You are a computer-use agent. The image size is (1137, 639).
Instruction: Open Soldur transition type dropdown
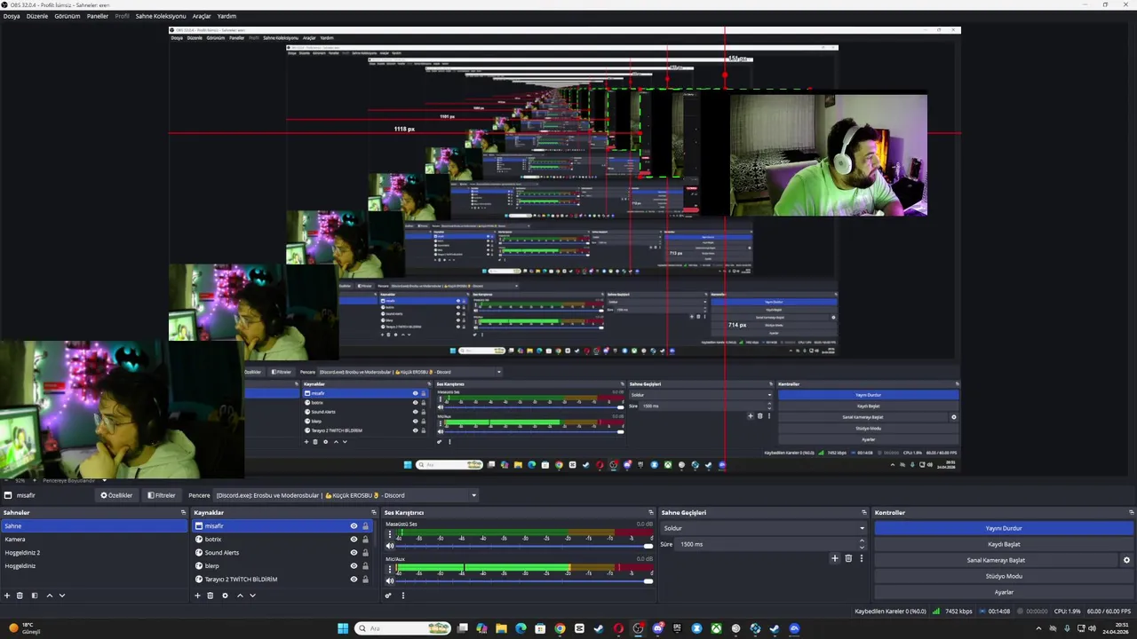point(763,528)
